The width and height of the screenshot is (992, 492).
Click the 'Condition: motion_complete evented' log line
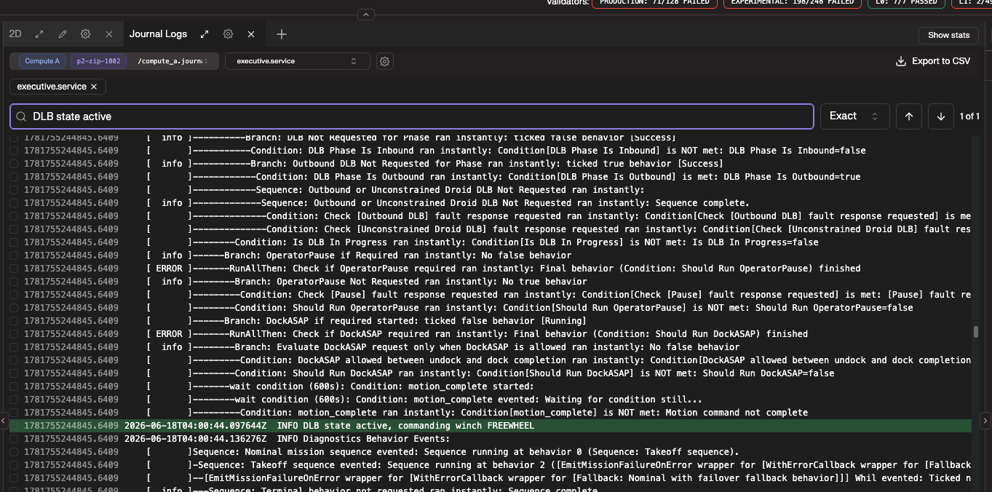coord(491,400)
